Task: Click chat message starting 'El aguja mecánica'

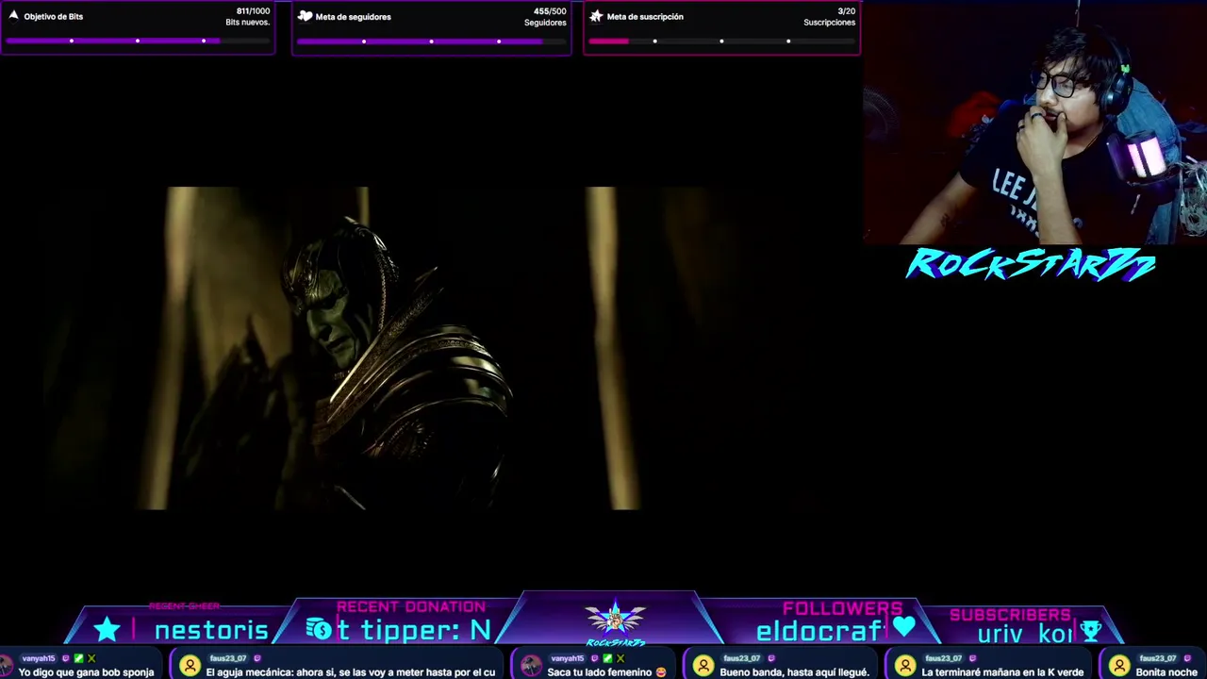Action: (350, 672)
